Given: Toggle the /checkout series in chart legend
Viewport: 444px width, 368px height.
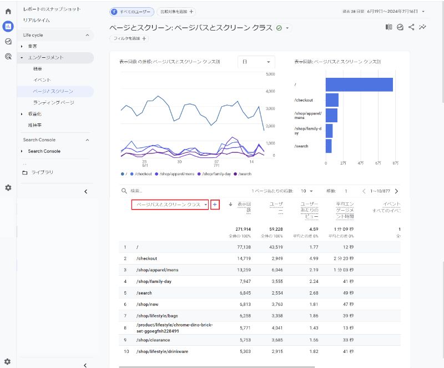Looking at the screenshot, I should coord(143,174).
